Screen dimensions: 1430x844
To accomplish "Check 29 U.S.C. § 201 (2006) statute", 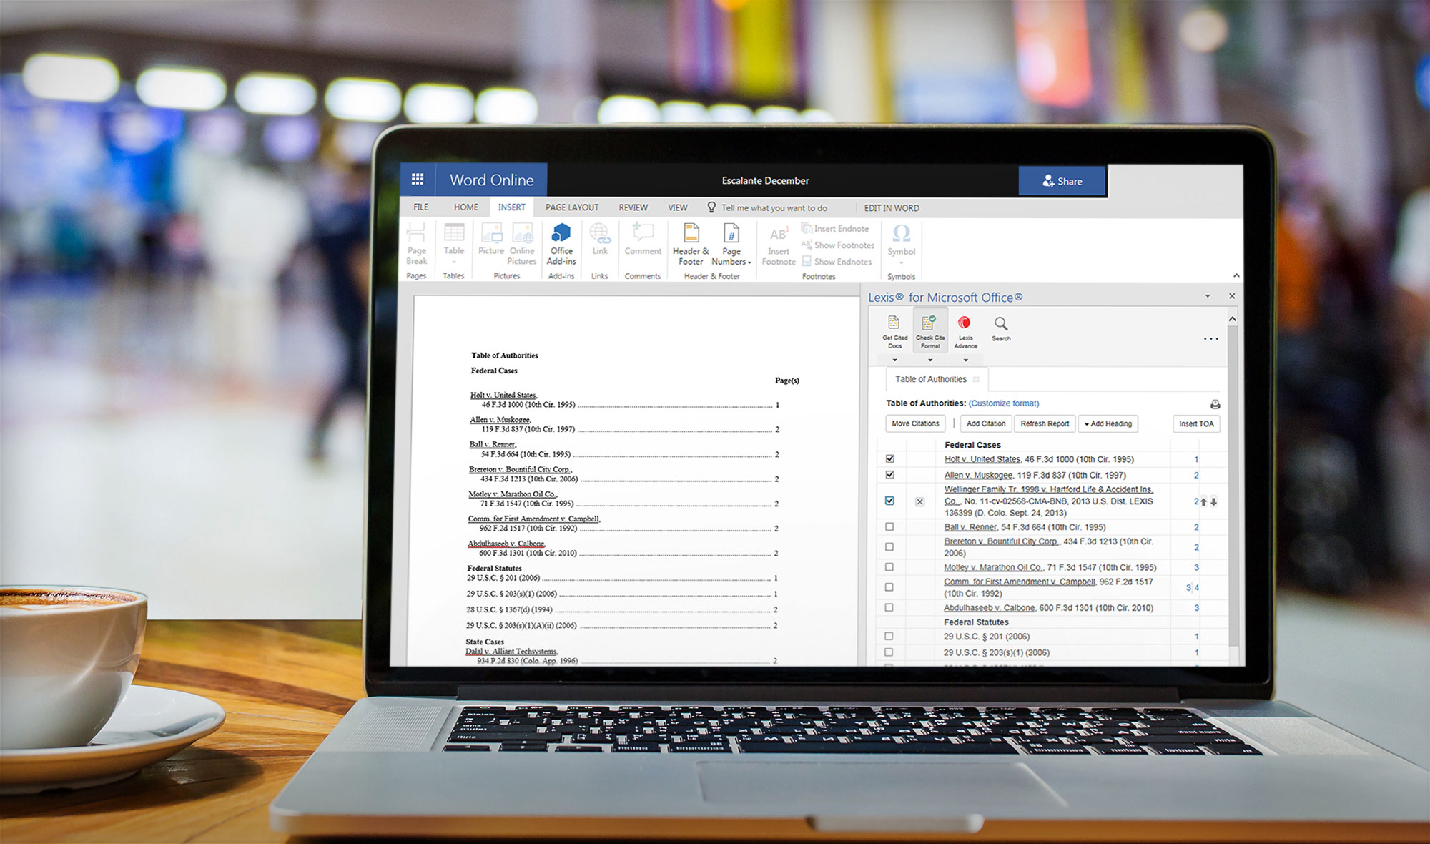I will click(x=889, y=636).
